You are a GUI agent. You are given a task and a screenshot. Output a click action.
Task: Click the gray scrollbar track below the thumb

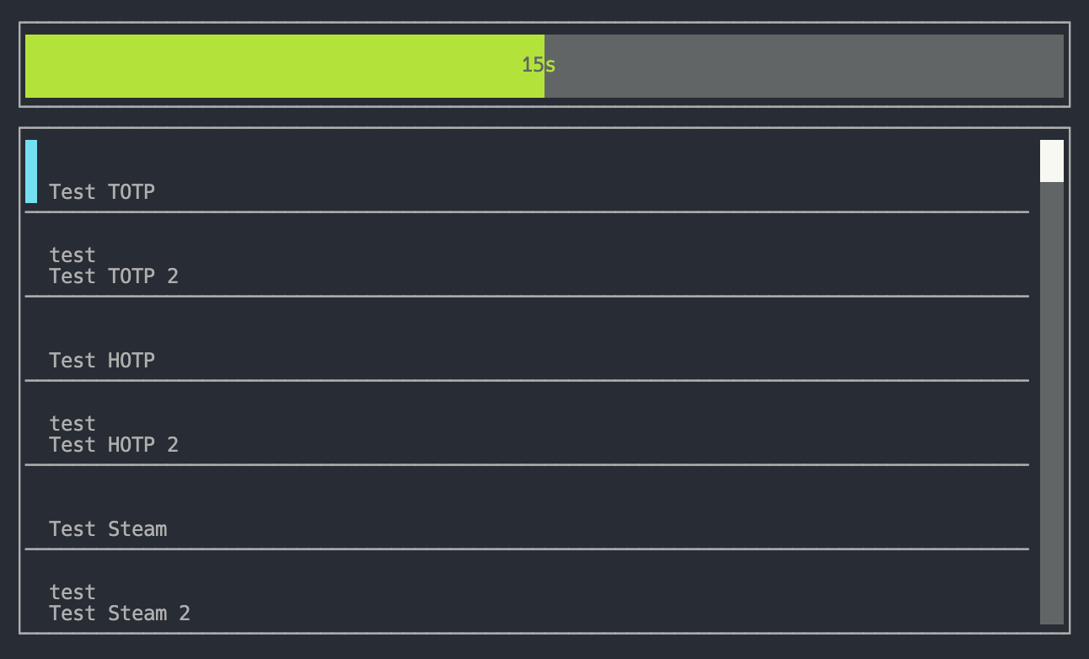click(1051, 405)
